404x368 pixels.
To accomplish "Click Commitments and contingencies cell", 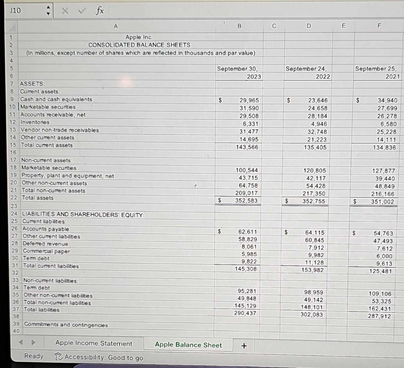I will click(66, 325).
